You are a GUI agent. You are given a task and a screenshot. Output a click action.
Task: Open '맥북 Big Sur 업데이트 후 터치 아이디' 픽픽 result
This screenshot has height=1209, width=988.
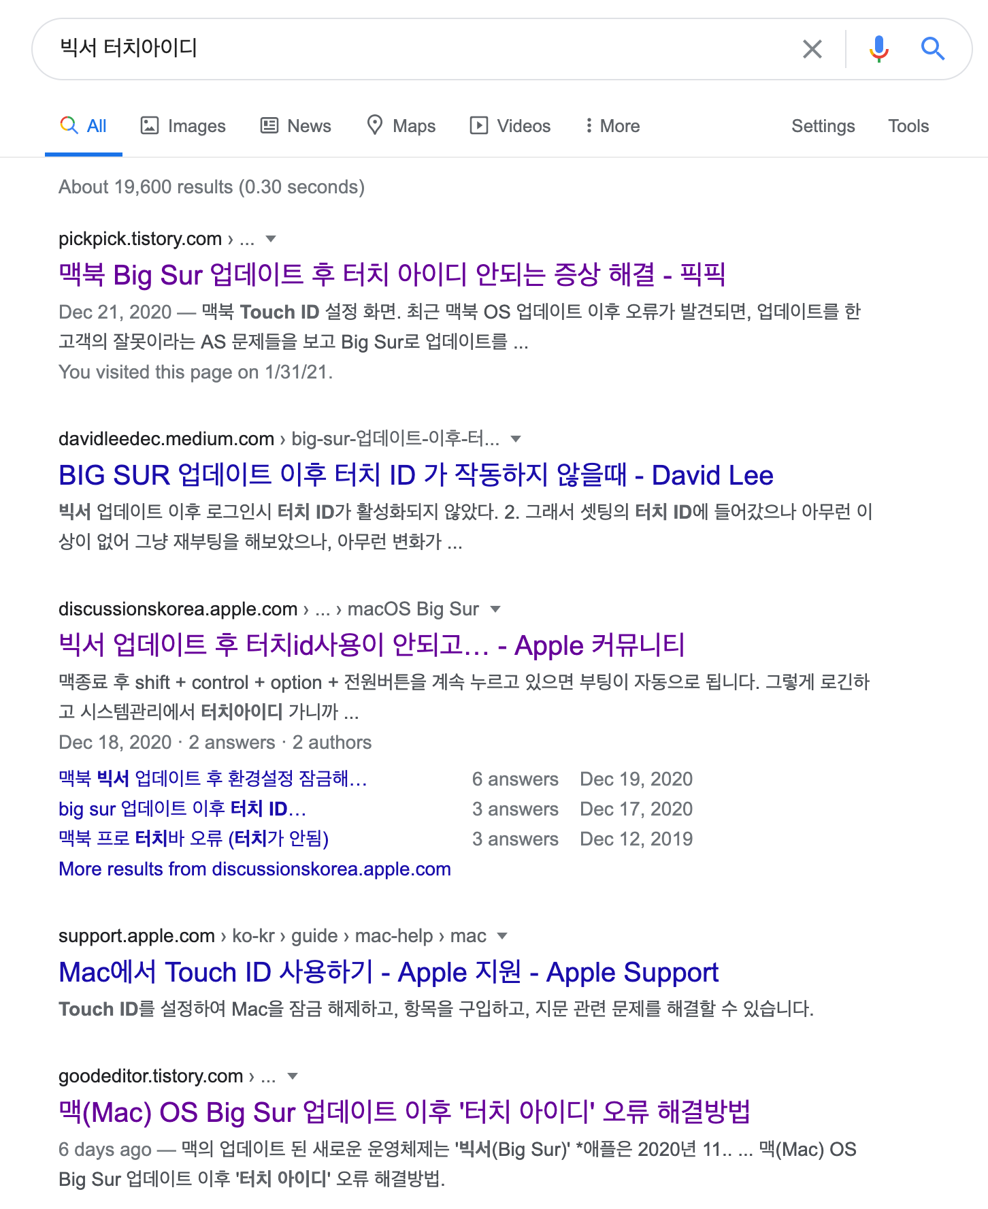click(392, 275)
